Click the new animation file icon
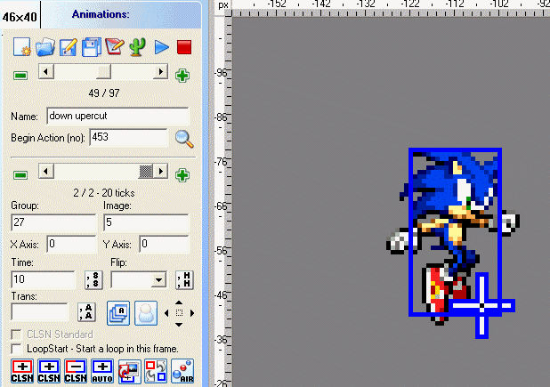 click(21, 47)
